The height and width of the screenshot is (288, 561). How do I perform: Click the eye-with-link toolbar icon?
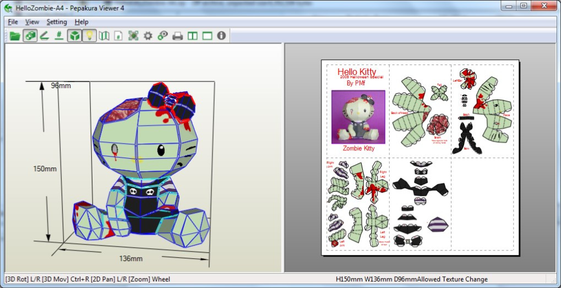click(163, 36)
